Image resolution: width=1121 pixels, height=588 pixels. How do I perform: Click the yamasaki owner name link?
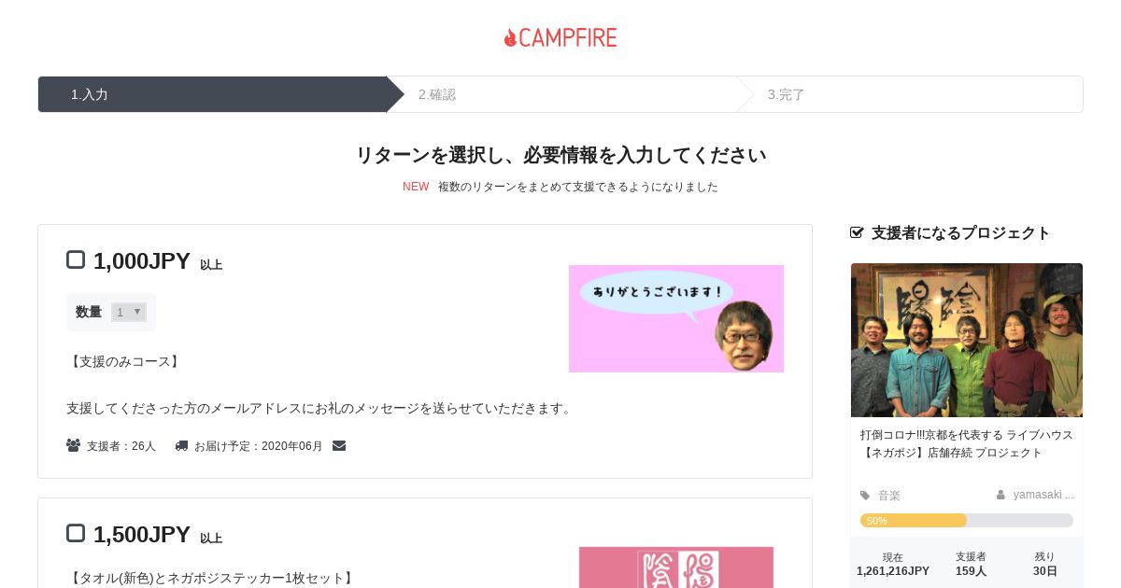click(x=1043, y=495)
